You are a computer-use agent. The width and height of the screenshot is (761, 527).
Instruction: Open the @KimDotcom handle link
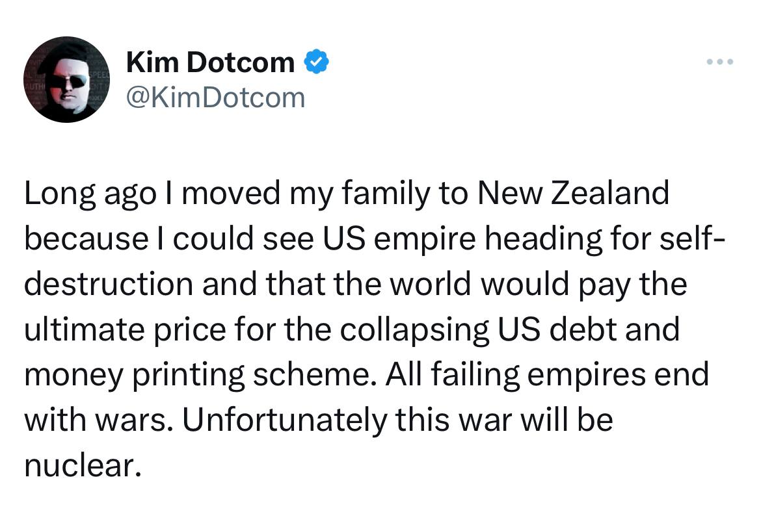click(x=215, y=97)
